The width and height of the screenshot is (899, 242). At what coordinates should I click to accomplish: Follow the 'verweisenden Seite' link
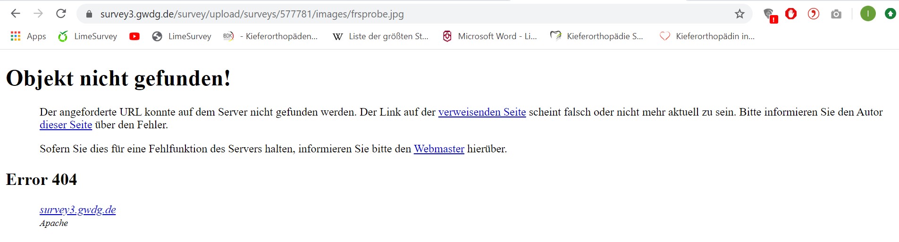[482, 112]
